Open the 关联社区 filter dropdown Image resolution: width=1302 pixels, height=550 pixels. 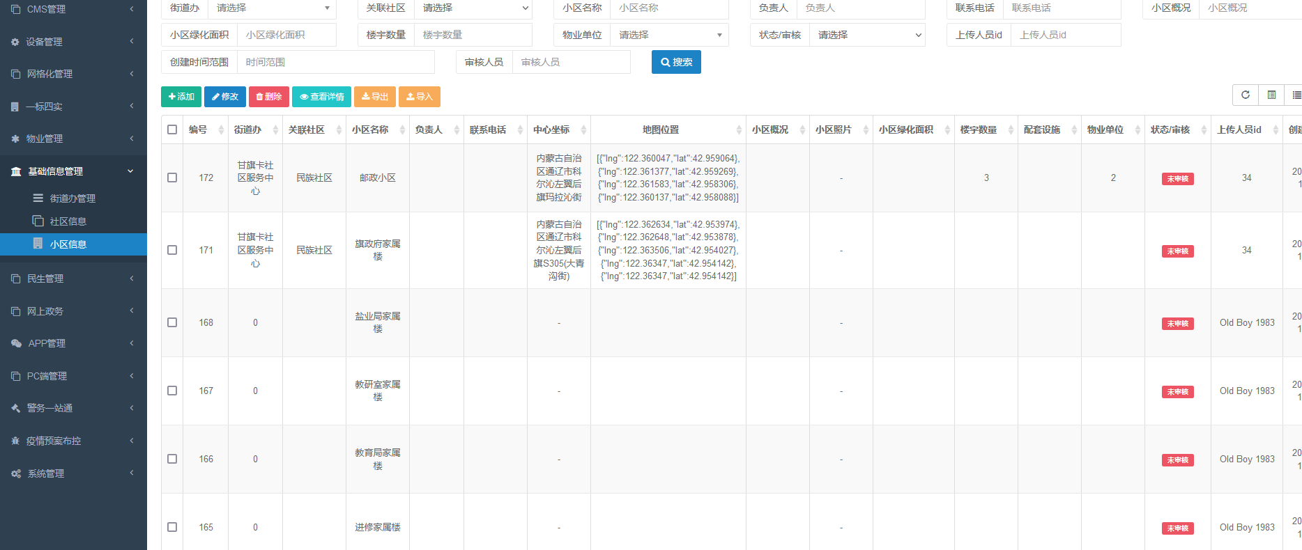pyautogui.click(x=473, y=8)
